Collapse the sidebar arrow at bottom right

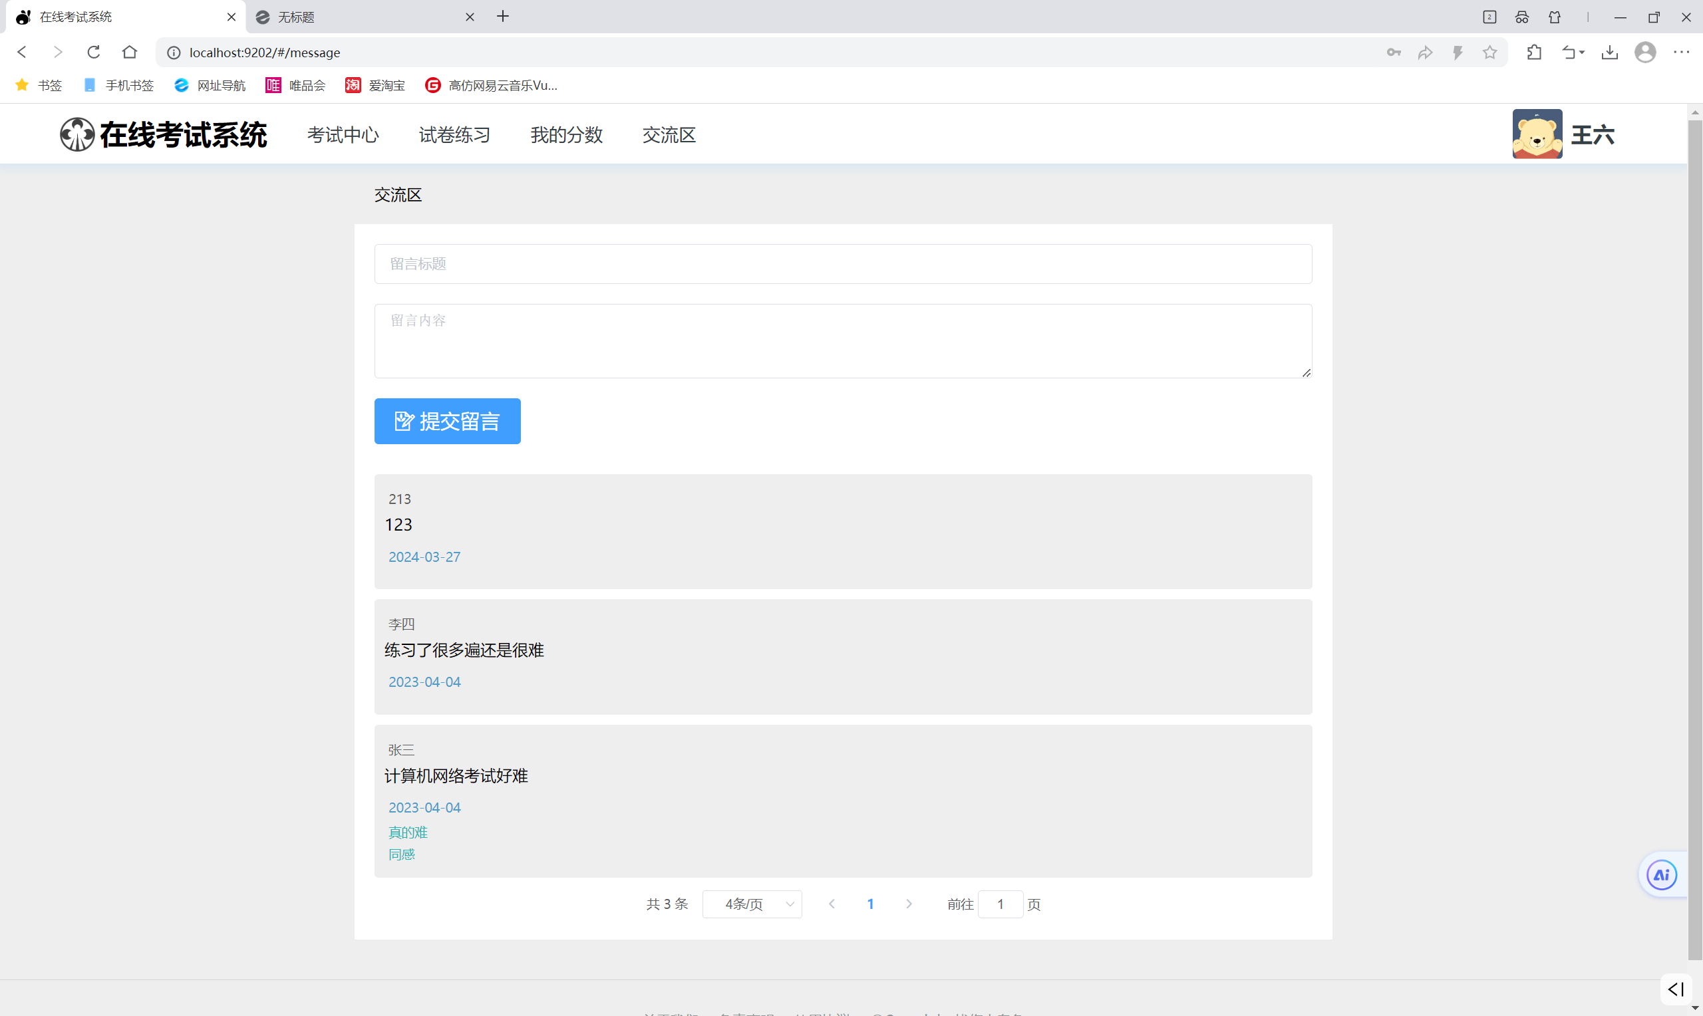click(1676, 989)
